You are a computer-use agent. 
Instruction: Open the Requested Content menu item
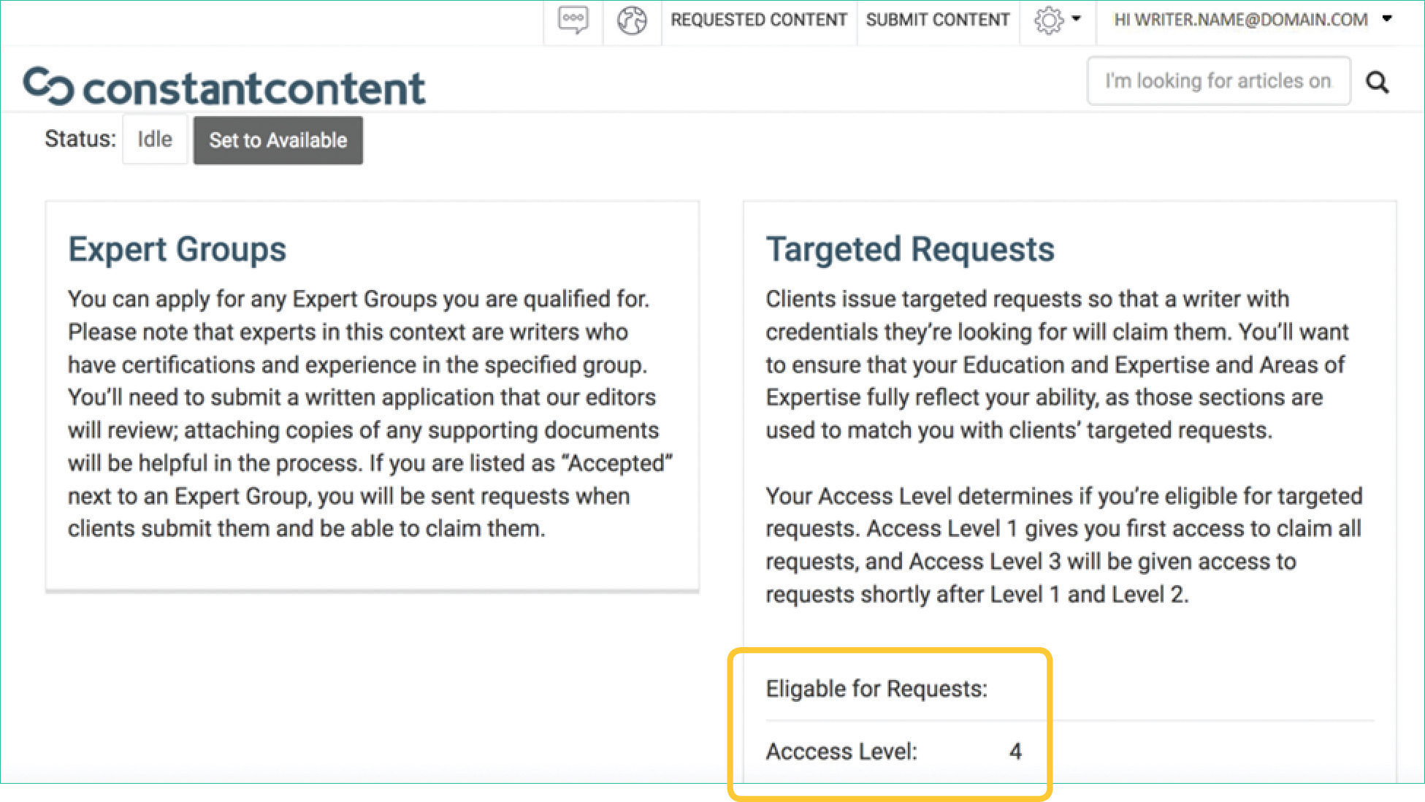pos(758,20)
